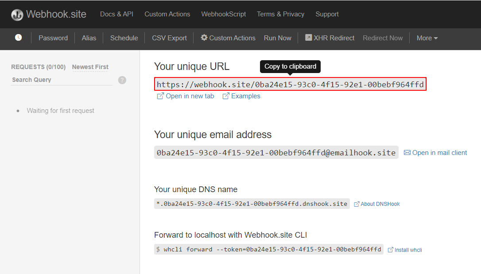Toggle the Newest First sort order
Image resolution: width=481 pixels, height=274 pixels.
[90, 67]
